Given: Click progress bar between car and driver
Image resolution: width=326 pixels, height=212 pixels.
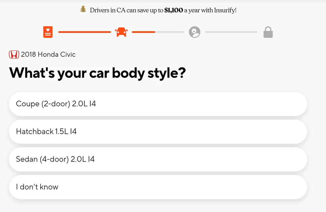Looking at the screenshot, I should pos(158,32).
